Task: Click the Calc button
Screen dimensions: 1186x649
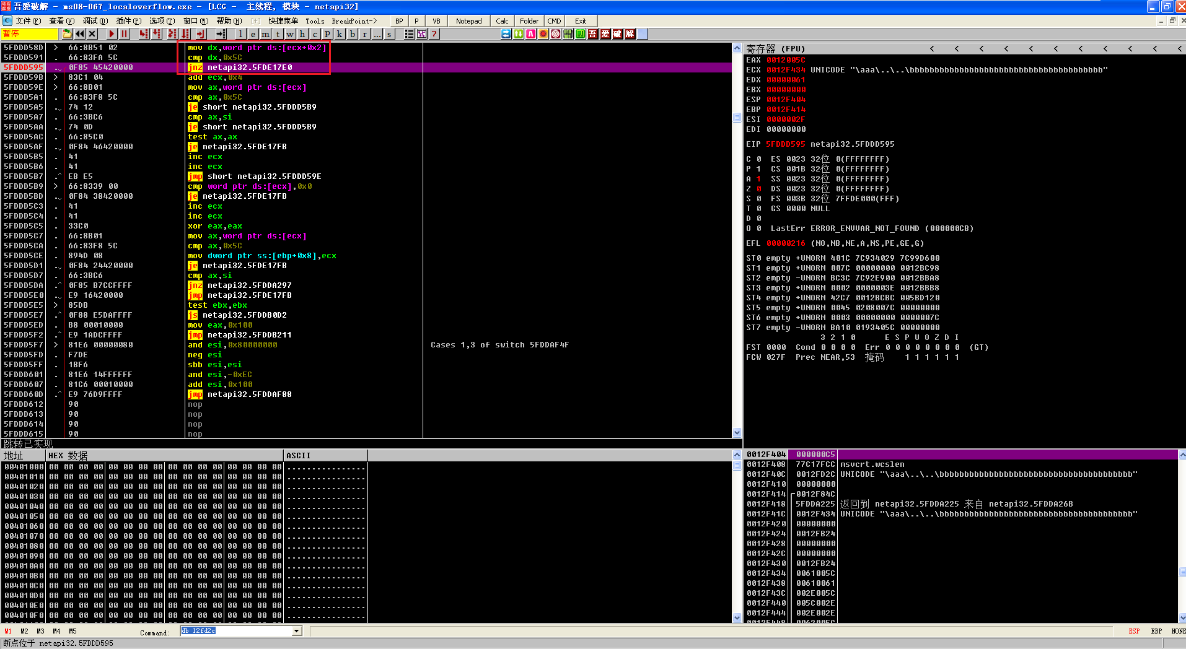Action: [503, 21]
